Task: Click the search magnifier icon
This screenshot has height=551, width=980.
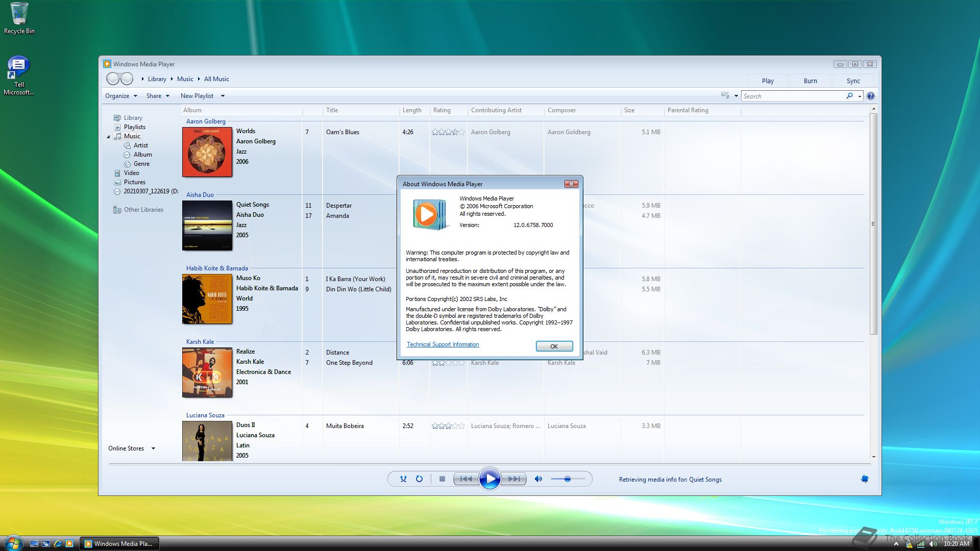Action: [849, 96]
